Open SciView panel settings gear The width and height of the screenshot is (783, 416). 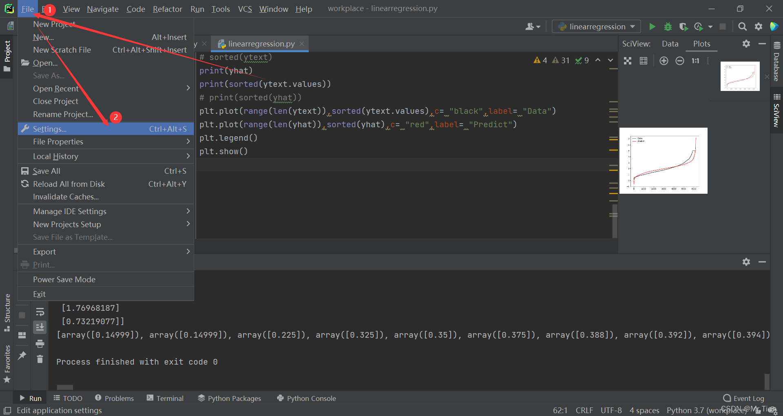coord(746,44)
